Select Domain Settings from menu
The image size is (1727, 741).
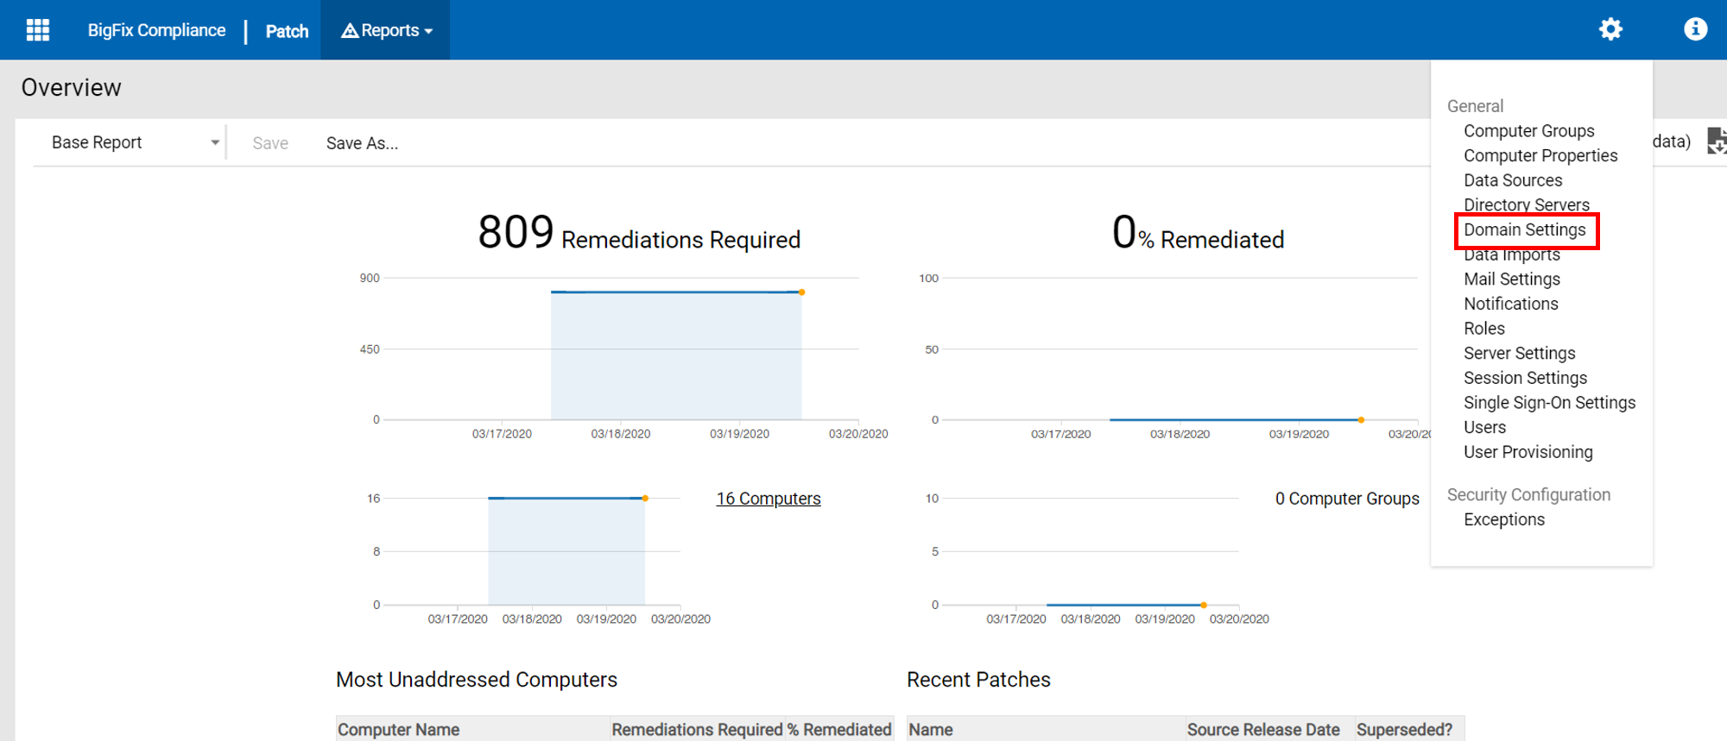click(1524, 230)
